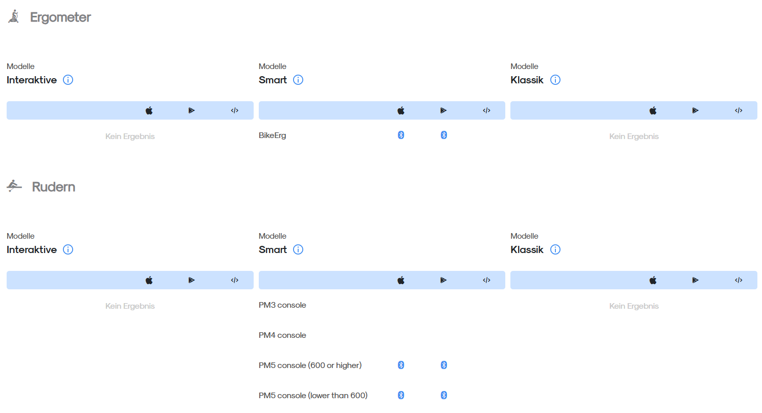The width and height of the screenshot is (762, 413).
Task: Open info icon beside Rudern Interaktive
Action: click(x=68, y=249)
